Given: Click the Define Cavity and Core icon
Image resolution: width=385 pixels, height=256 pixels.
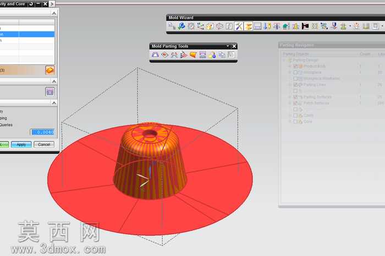Looking at the screenshot, I should click(202, 55).
